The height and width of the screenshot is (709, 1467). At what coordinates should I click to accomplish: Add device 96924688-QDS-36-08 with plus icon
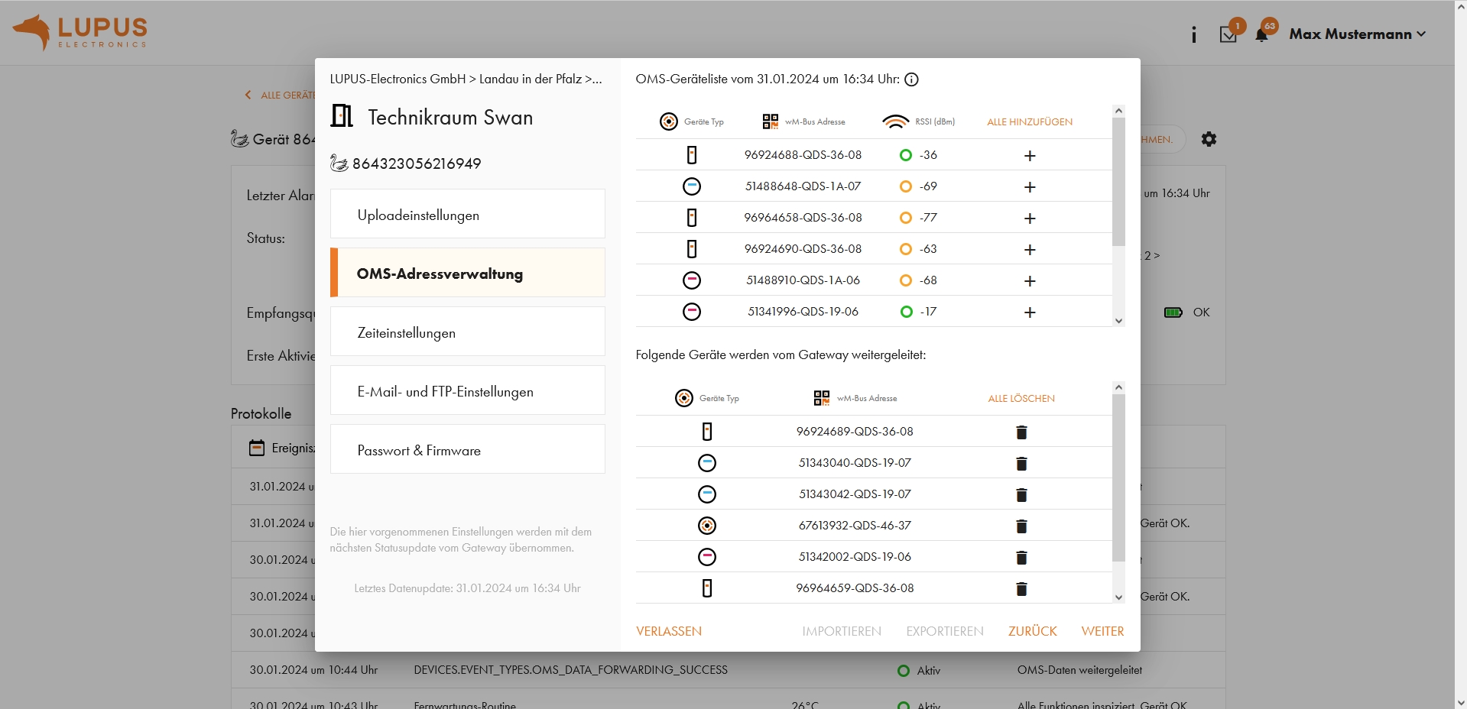click(1030, 156)
